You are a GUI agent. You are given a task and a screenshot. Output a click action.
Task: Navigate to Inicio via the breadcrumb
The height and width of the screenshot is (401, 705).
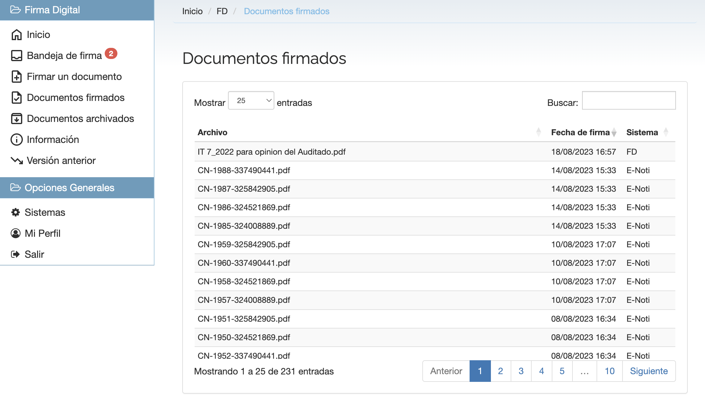[192, 11]
